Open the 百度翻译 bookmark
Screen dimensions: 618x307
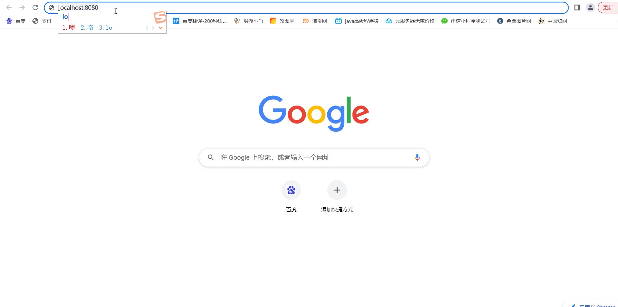[x=200, y=21]
